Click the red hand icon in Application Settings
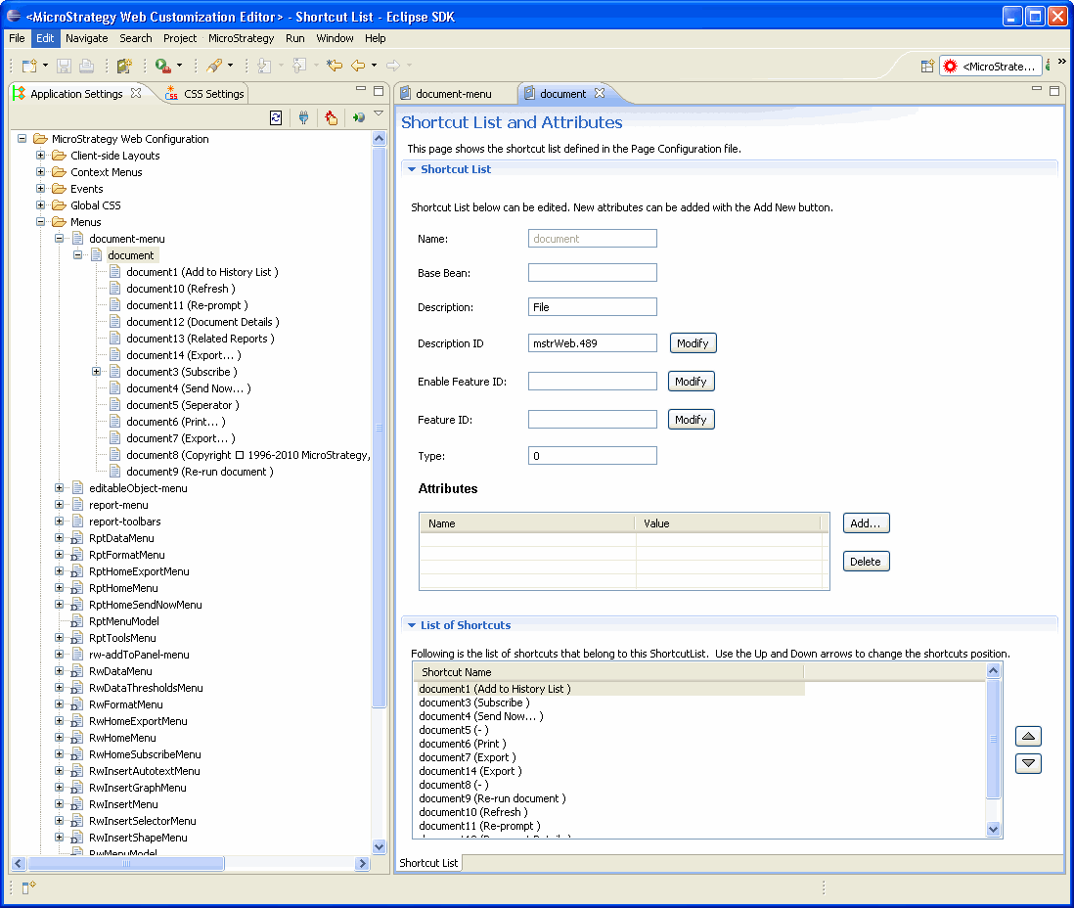Screen dimensions: 1074x908 coord(332,117)
